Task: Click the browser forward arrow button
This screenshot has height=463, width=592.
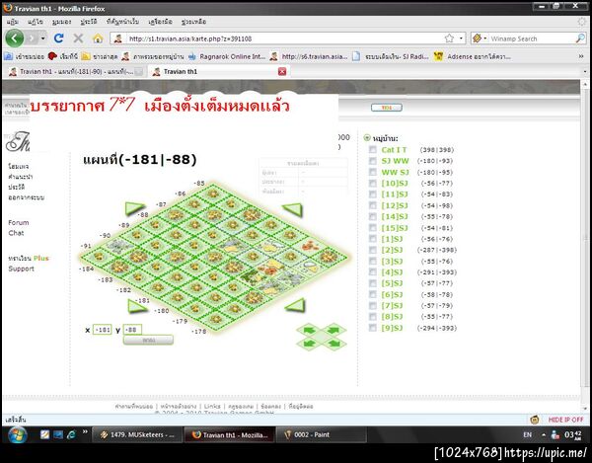Action: pos(32,39)
